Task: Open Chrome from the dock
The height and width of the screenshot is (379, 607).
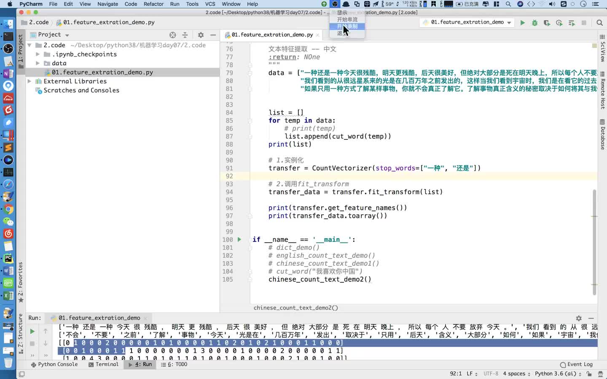Action: 8,209
